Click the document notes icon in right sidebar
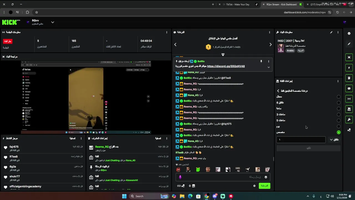This screenshot has width=355, height=200. point(349,78)
